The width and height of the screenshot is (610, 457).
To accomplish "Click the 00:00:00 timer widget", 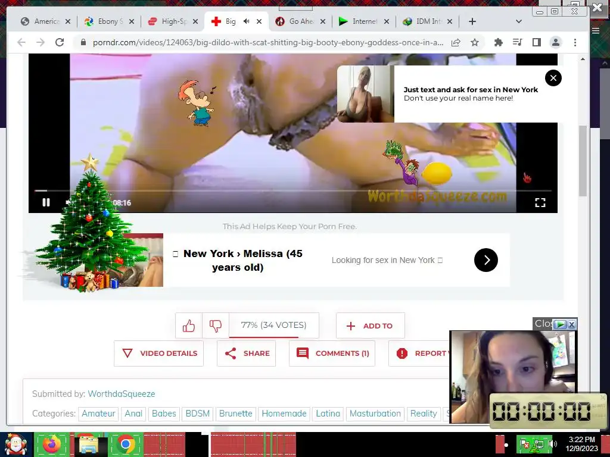I will pyautogui.click(x=547, y=411).
